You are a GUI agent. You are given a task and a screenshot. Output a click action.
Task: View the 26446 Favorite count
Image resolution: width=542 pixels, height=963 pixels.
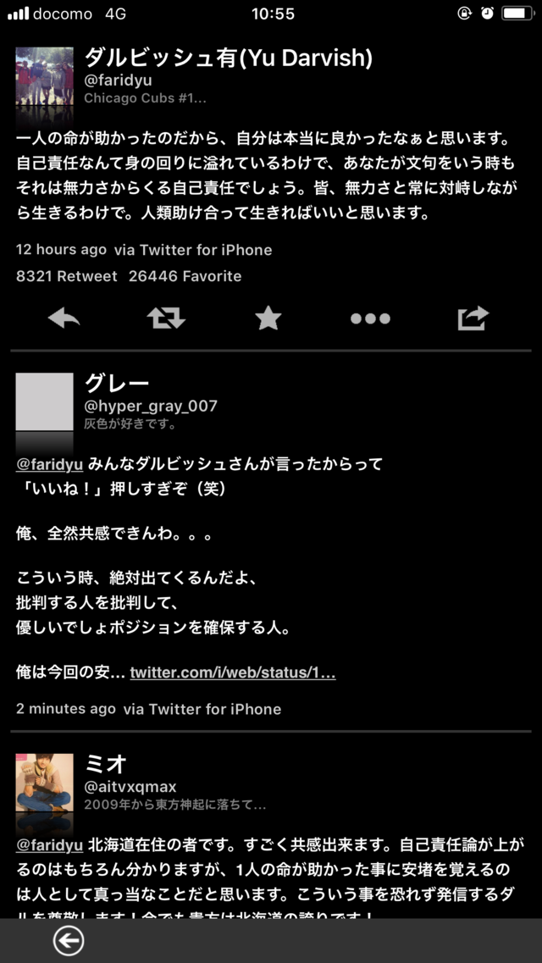(185, 276)
